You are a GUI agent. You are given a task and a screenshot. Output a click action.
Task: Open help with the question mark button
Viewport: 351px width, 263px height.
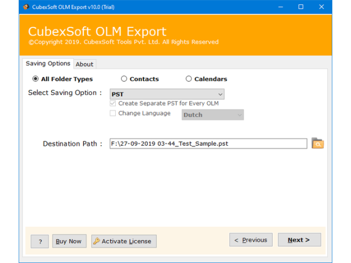(39, 241)
